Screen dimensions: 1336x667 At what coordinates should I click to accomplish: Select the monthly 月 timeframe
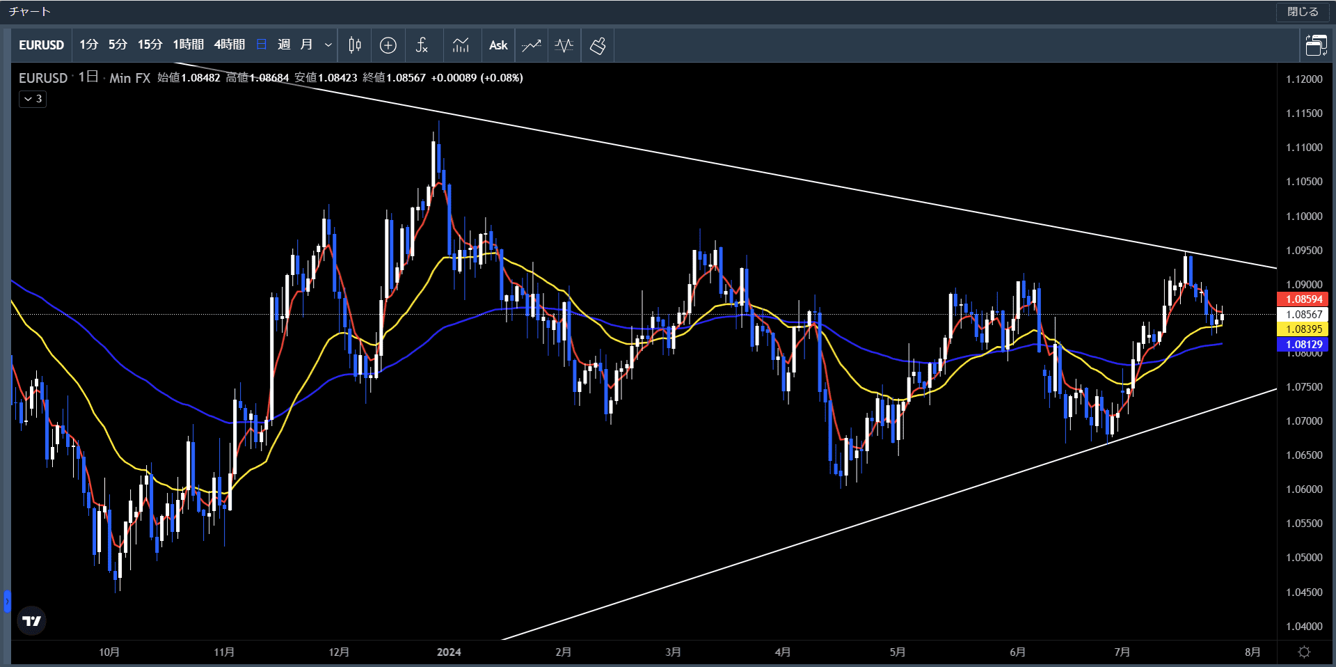[306, 45]
